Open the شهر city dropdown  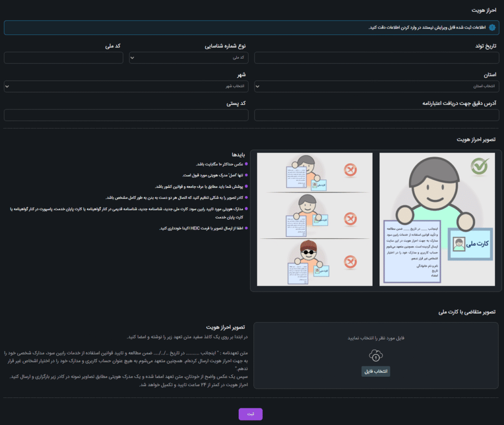click(x=126, y=86)
